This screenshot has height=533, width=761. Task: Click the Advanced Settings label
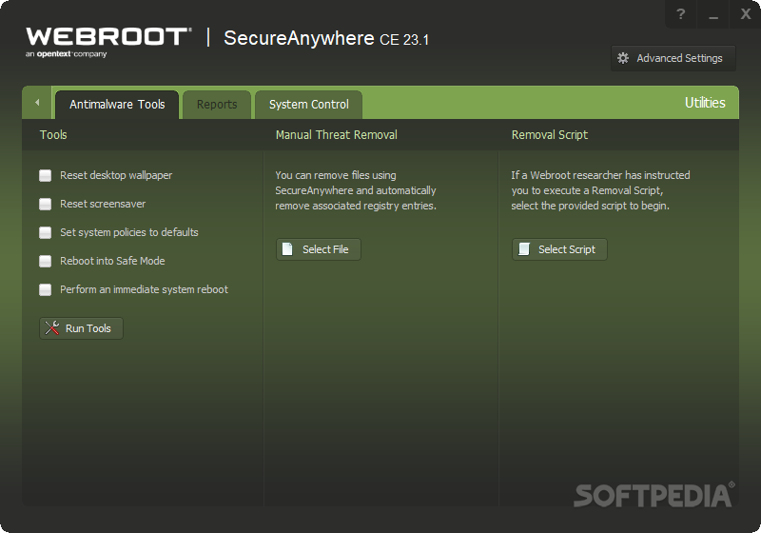pyautogui.click(x=679, y=58)
